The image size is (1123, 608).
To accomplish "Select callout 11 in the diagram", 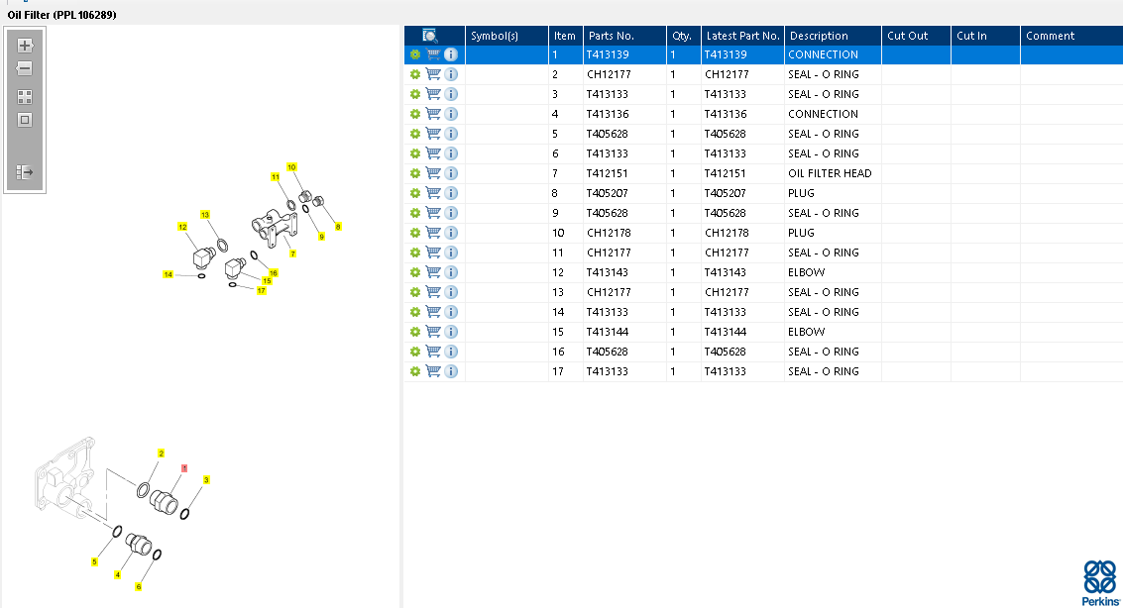I will coord(275,176).
